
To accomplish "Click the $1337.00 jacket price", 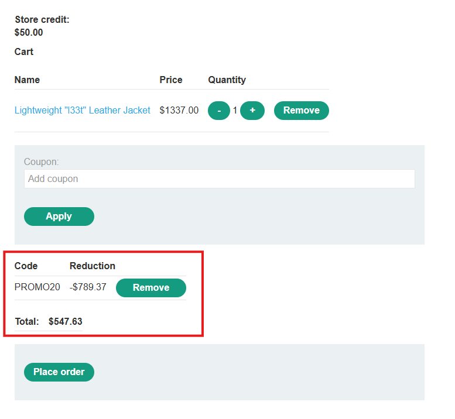I will [179, 110].
